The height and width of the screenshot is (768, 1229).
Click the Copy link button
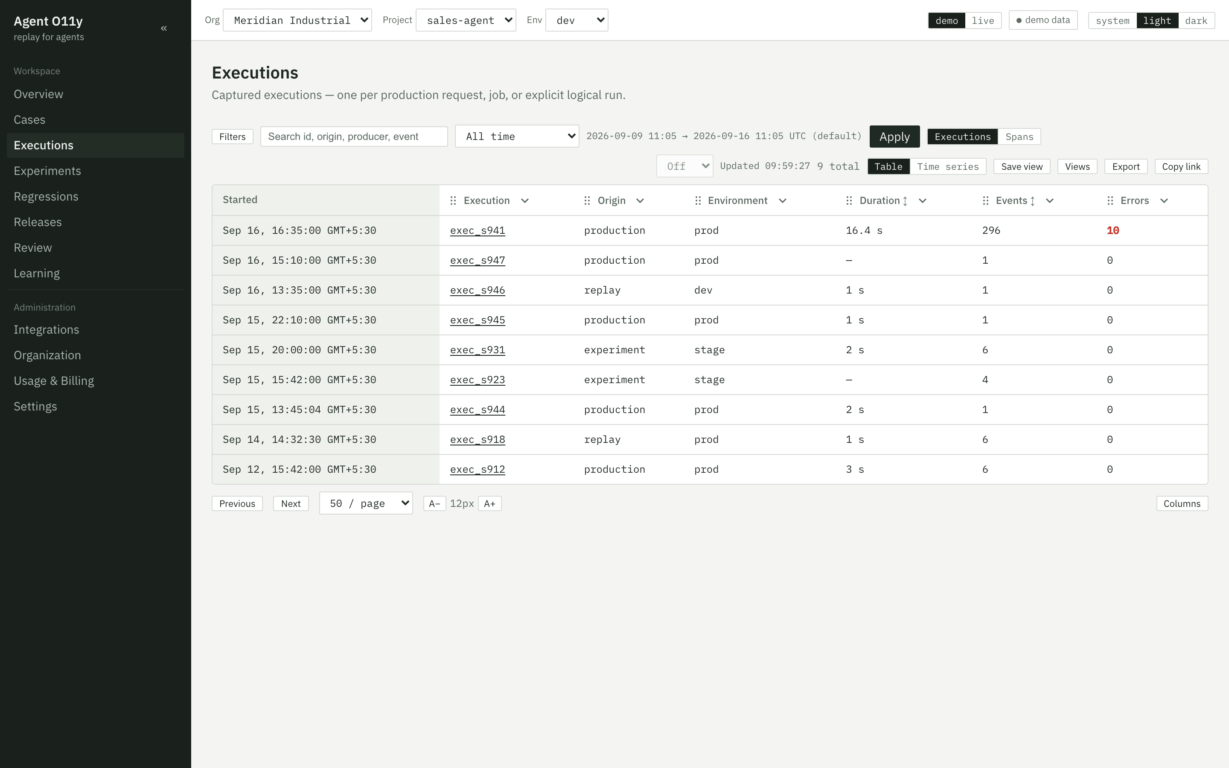(x=1181, y=166)
